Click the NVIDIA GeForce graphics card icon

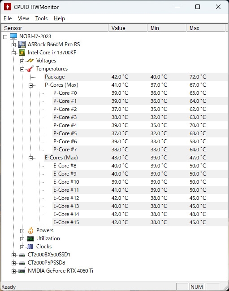point(22,271)
